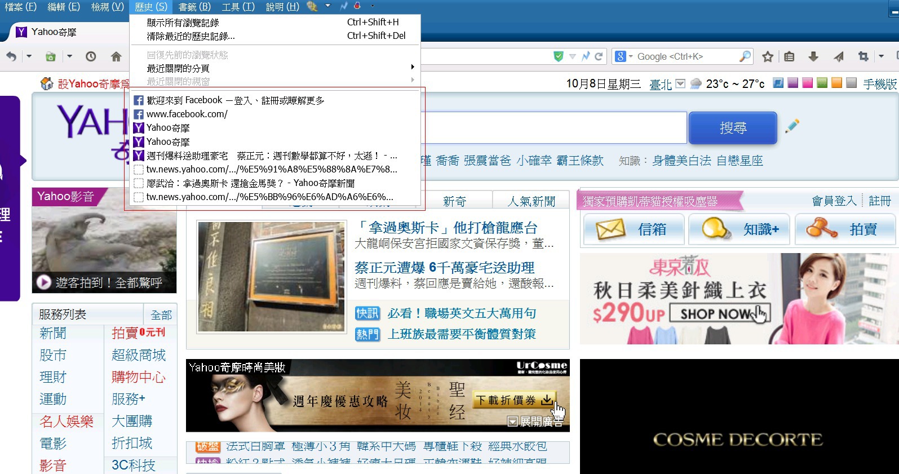899x474 pixels.
Task: Go back with the back arrow button
Action: 11,56
